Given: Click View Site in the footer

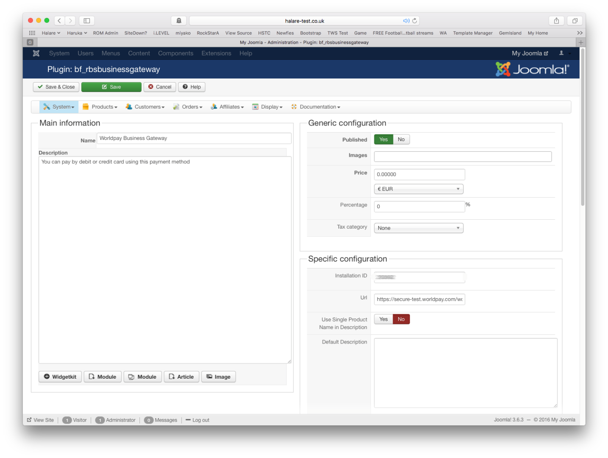Looking at the screenshot, I should [x=40, y=420].
